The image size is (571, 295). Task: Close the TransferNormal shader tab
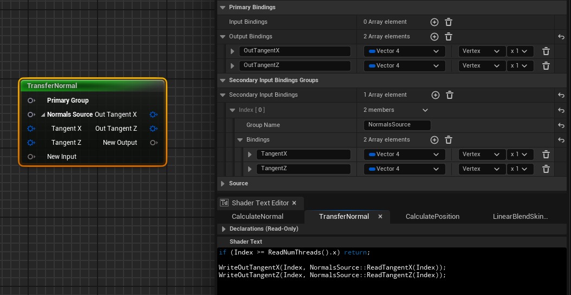point(380,217)
